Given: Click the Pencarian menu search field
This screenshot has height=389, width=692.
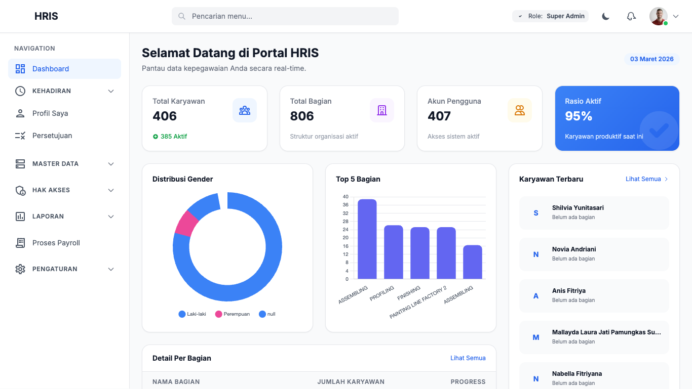Looking at the screenshot, I should pos(285,16).
